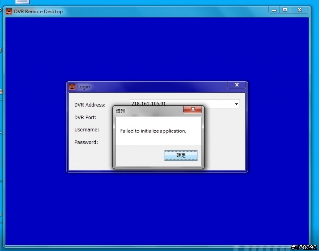Image resolution: width=319 pixels, height=251 pixels.
Task: Click the DVR Remote Desktop title bar icon
Action: [9, 11]
